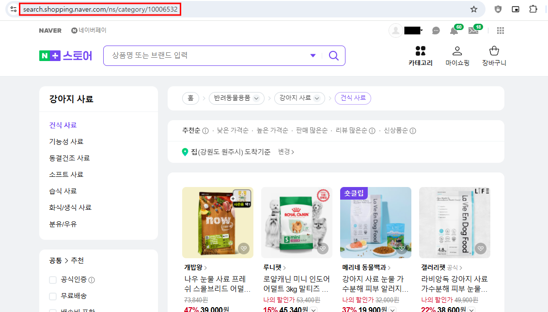Click the site information icon in address bar
548x312 pixels.
click(x=13, y=9)
